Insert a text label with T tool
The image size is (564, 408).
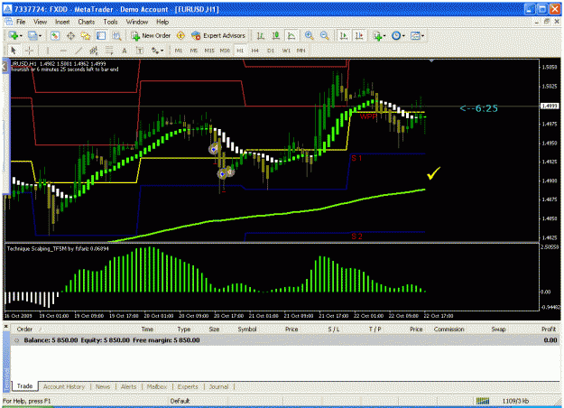tap(140, 51)
